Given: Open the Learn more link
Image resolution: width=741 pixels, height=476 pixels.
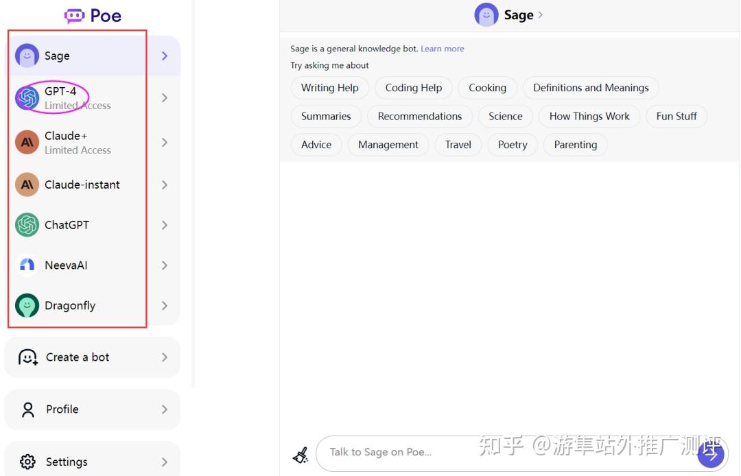Looking at the screenshot, I should [x=443, y=49].
